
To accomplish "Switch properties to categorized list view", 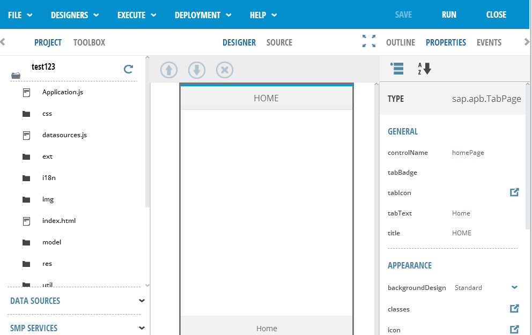I will [x=397, y=69].
